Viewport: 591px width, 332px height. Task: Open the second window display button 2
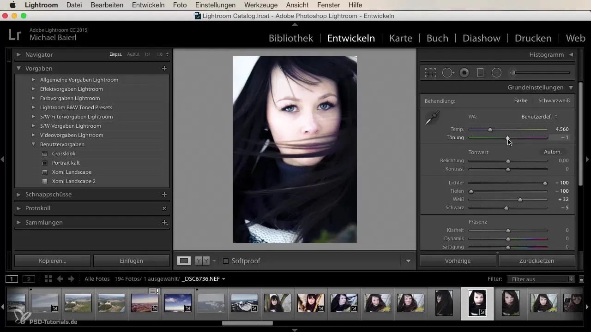click(29, 279)
